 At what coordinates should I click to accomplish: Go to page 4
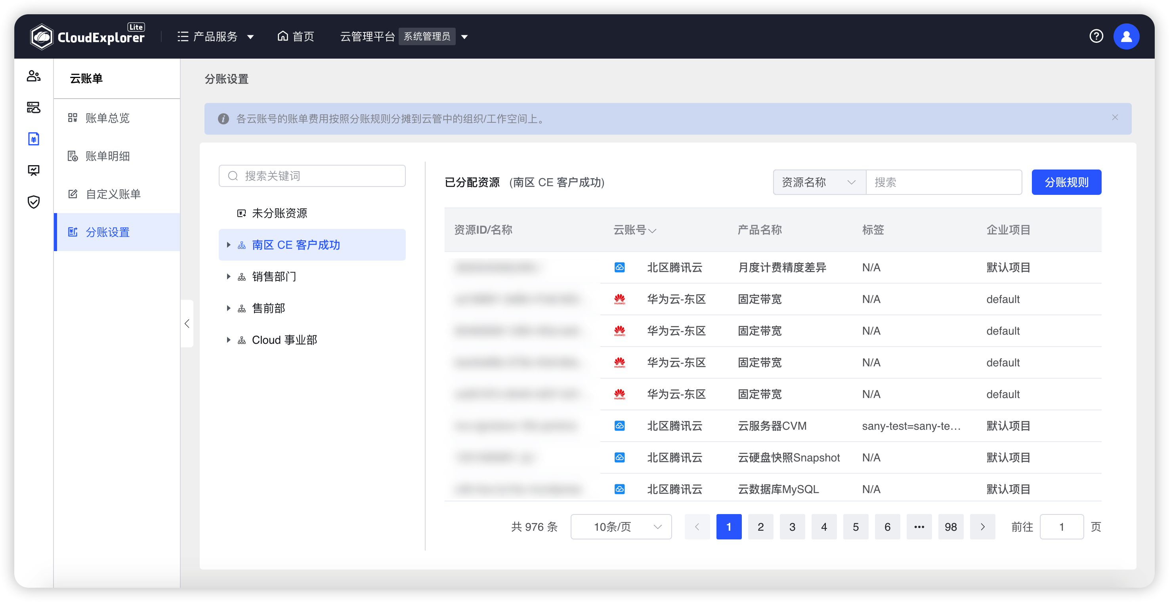click(x=824, y=527)
